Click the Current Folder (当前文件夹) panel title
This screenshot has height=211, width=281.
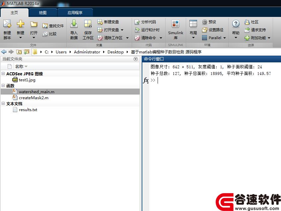point(12,59)
